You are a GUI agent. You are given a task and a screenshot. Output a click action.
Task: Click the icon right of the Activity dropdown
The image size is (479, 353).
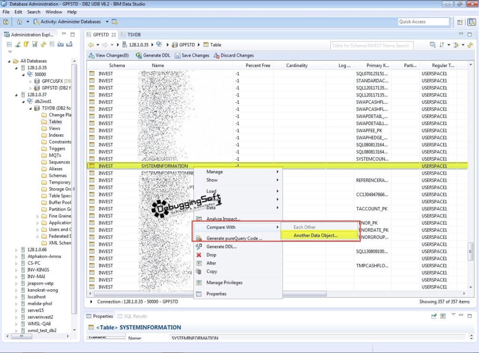[x=115, y=22]
